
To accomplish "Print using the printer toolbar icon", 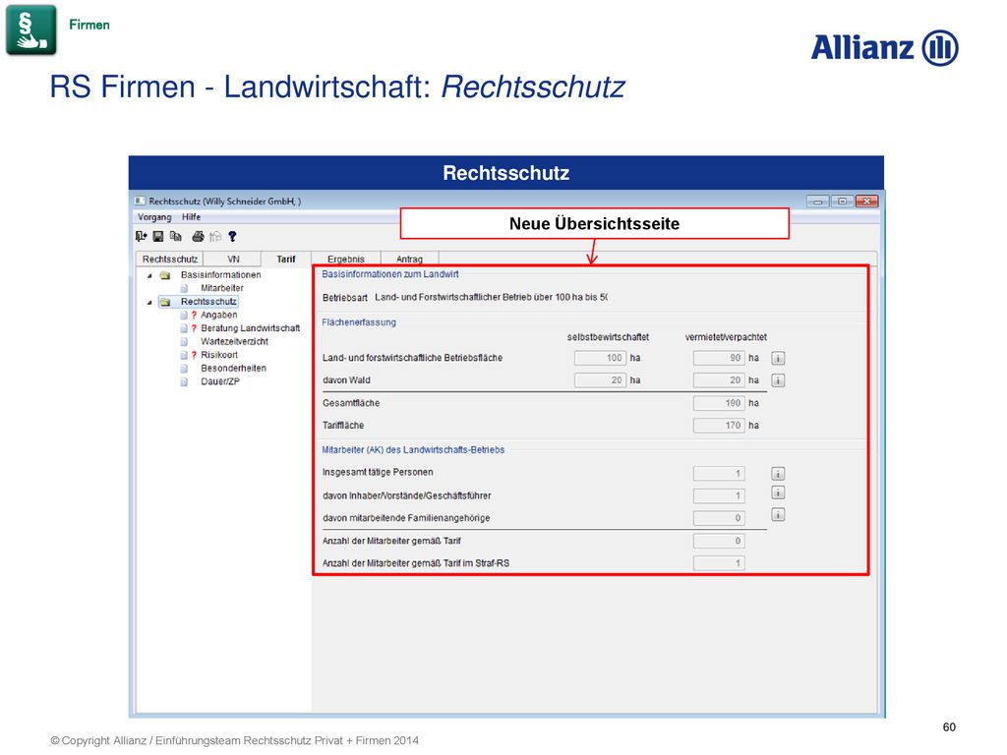I will click(x=198, y=237).
